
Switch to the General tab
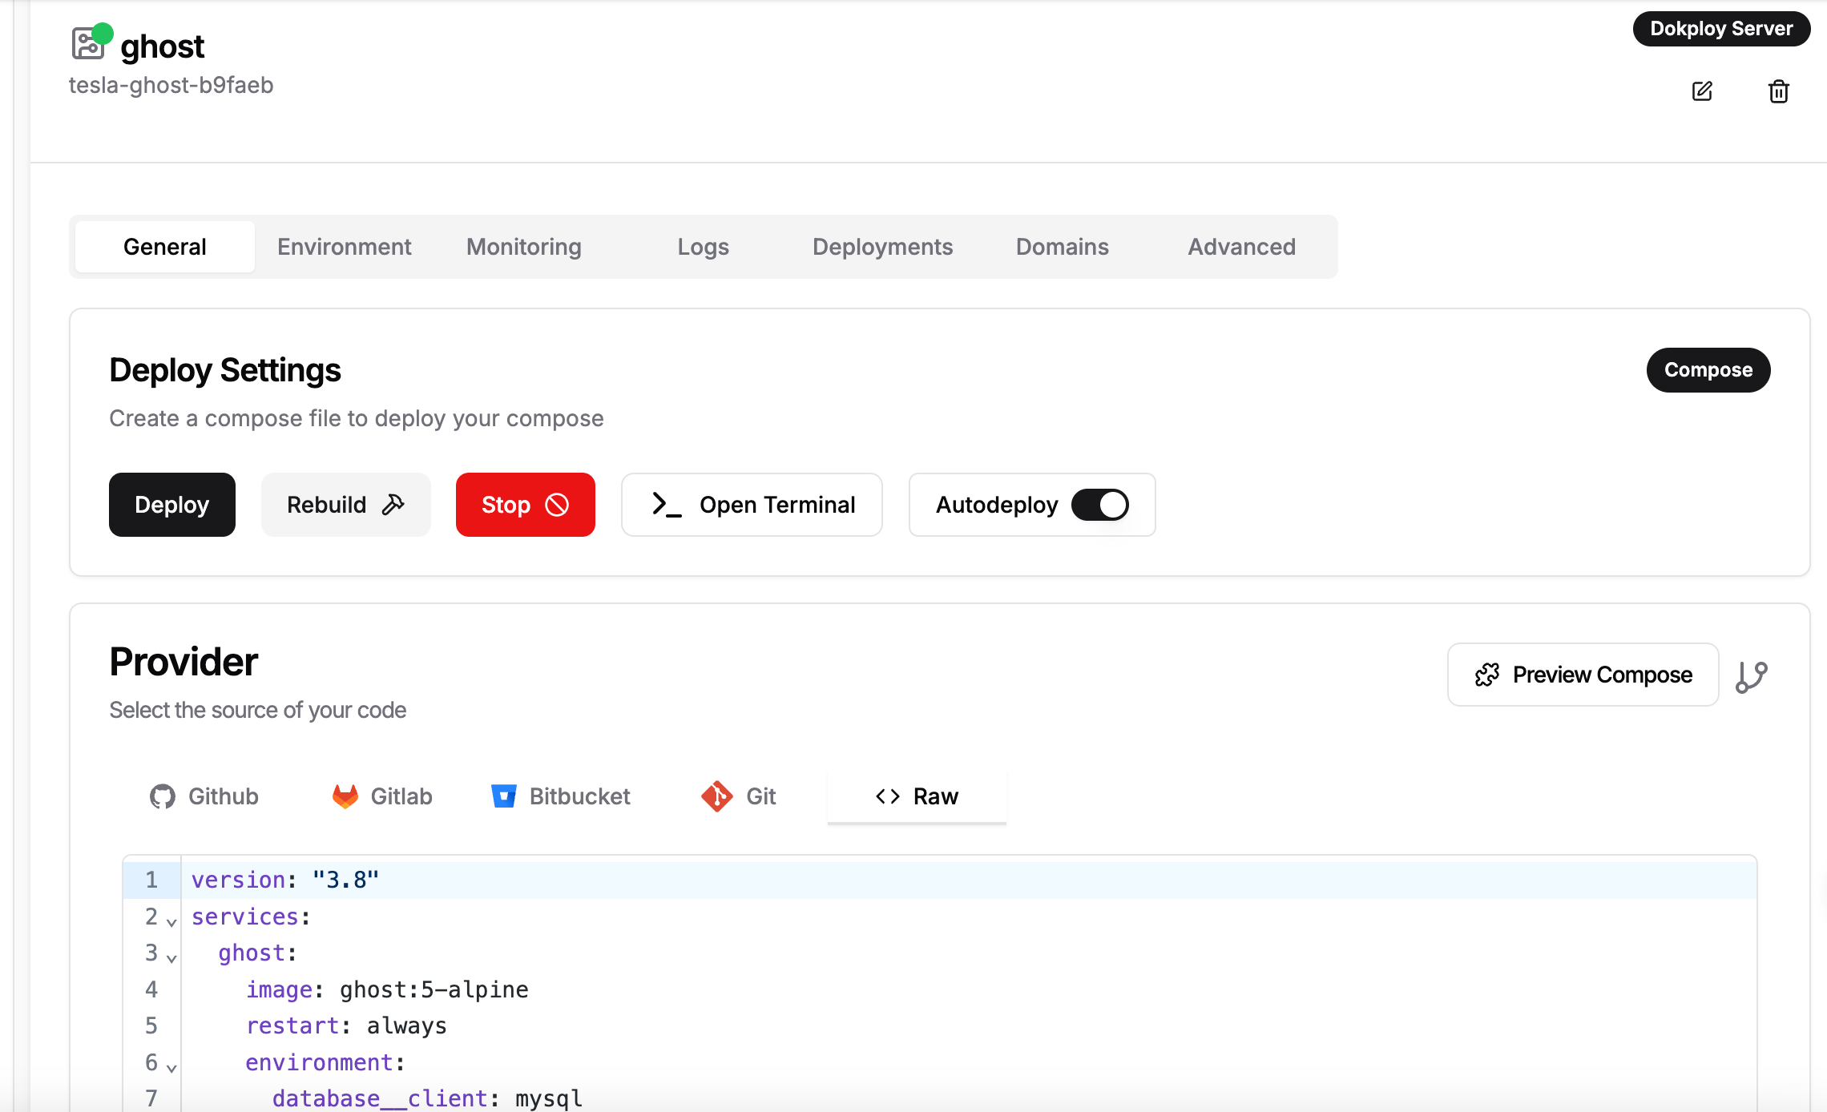165,247
